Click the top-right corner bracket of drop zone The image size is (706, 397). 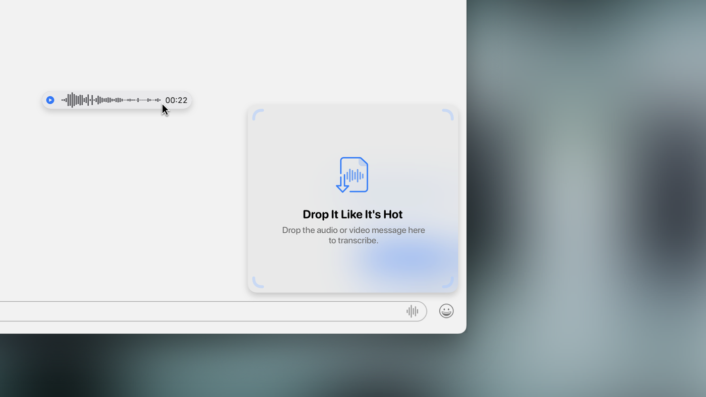(448, 115)
